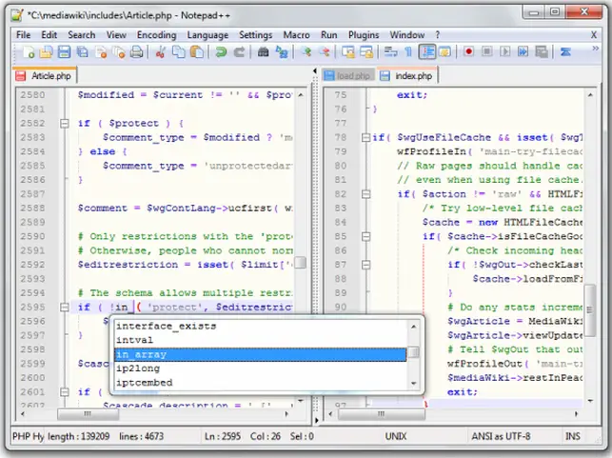Collapse the fold at line 85 in index.php
The image size is (612, 458).
tap(365, 236)
